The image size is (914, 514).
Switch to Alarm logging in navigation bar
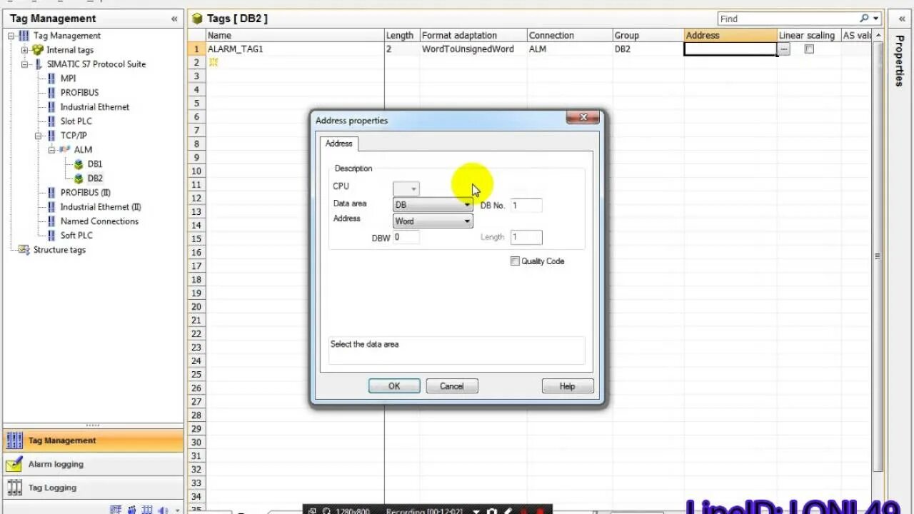pos(93,464)
